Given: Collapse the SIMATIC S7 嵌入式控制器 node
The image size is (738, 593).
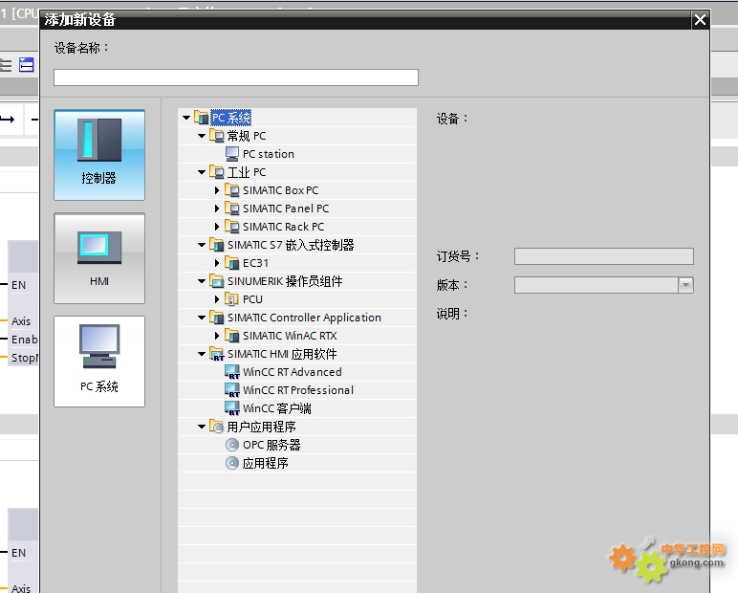Looking at the screenshot, I should [x=202, y=245].
